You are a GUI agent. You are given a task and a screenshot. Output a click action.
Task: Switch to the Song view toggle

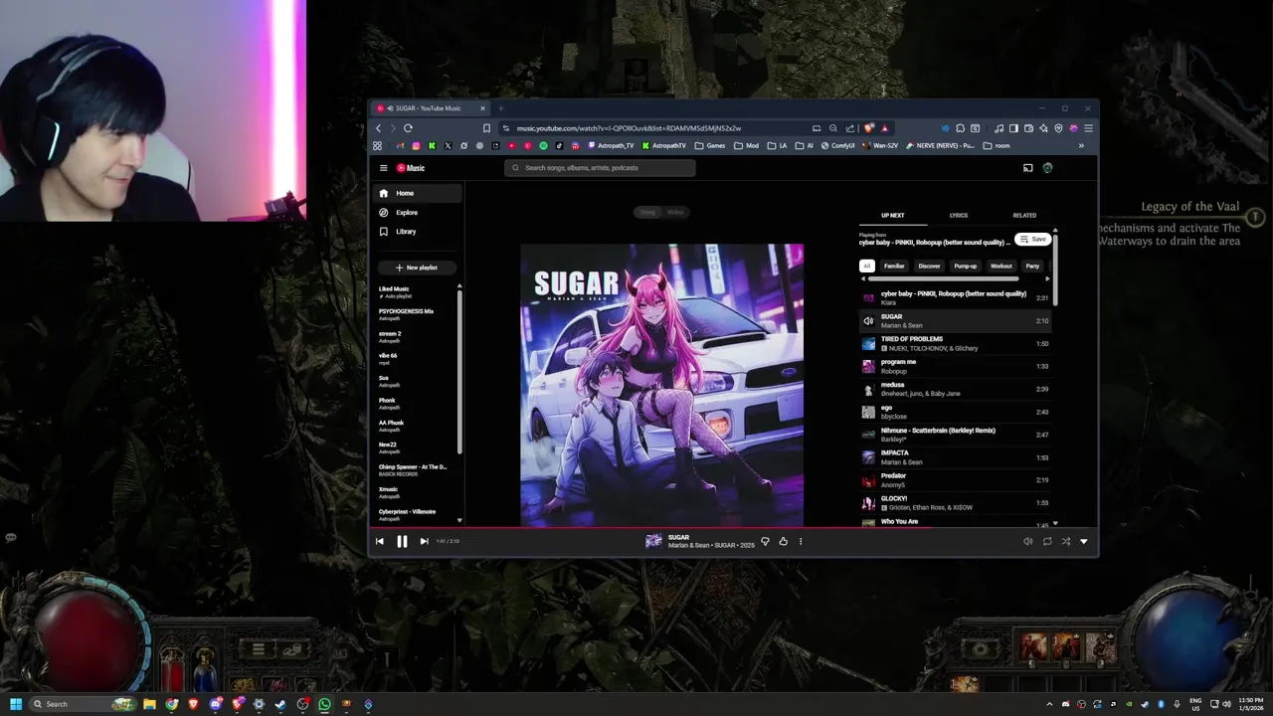pos(648,212)
